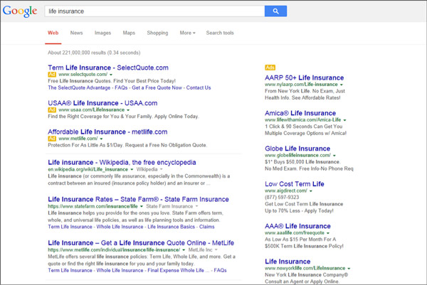This screenshot has width=427, height=285.
Task: Open The SelectQuote Advantage sitelink
Action: 79,87
